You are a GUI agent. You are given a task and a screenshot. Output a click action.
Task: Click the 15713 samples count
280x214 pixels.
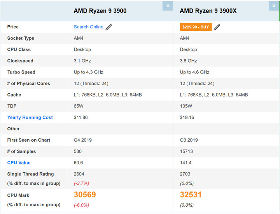[x=187, y=151]
